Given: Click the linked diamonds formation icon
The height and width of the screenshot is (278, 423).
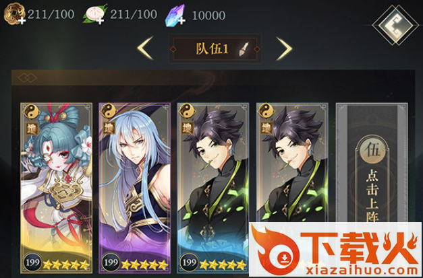Looking at the screenshot, I should (x=27, y=78).
